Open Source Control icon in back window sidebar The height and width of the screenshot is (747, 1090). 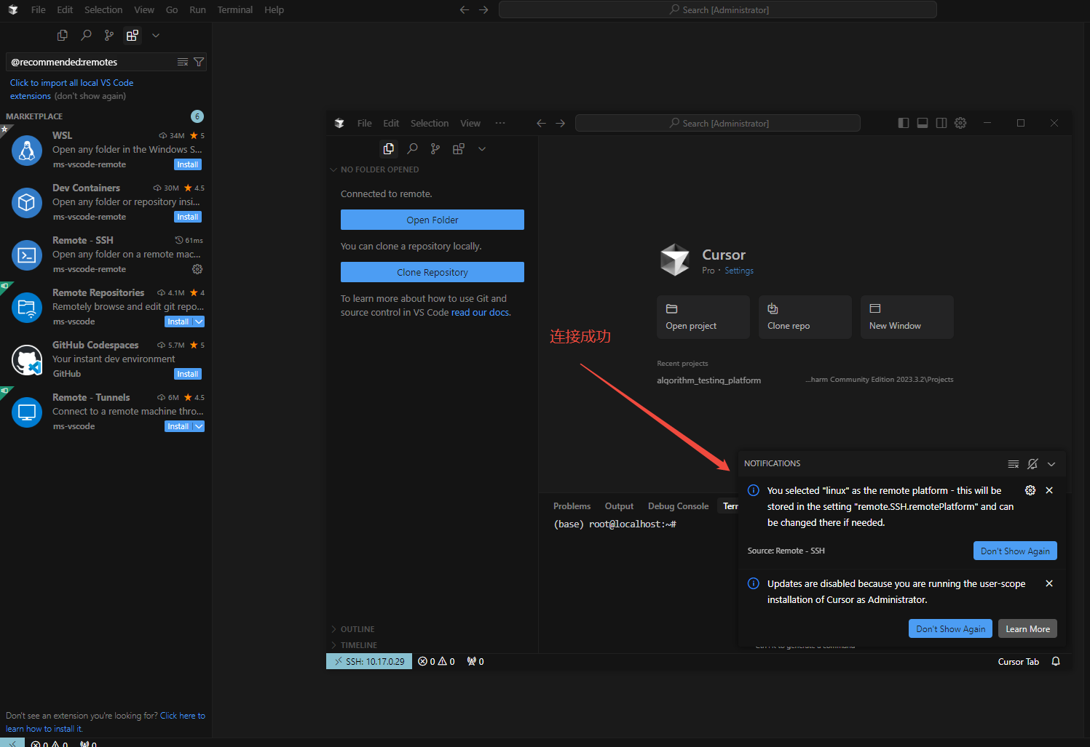click(109, 35)
